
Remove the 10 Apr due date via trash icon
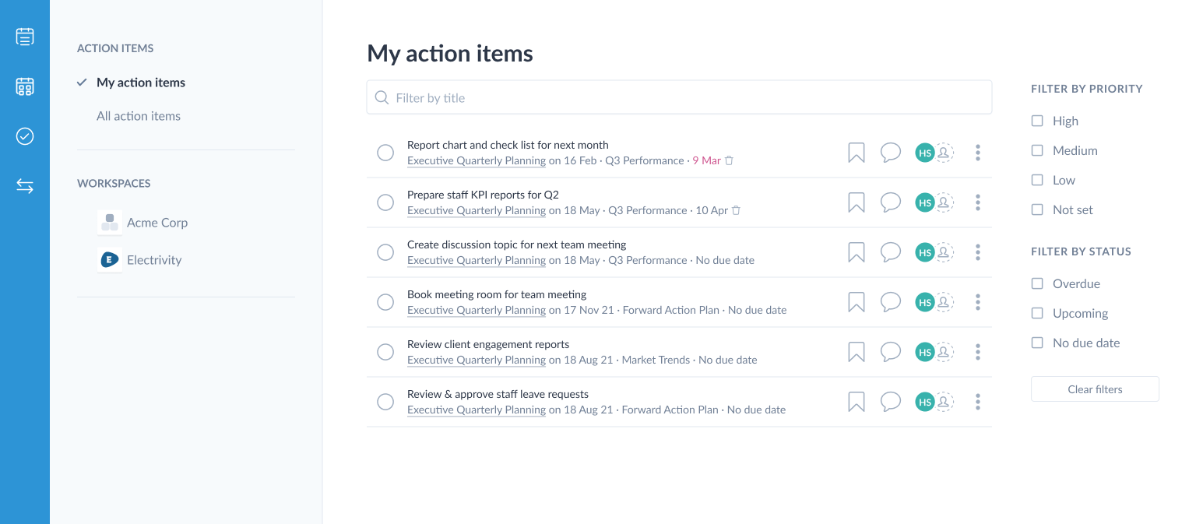pyautogui.click(x=737, y=210)
